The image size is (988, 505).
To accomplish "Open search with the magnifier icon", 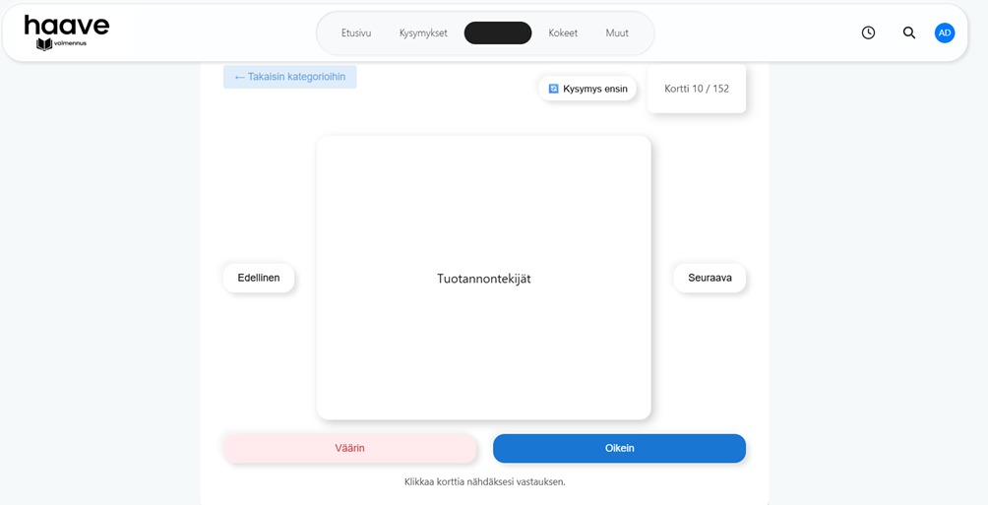I will point(908,32).
